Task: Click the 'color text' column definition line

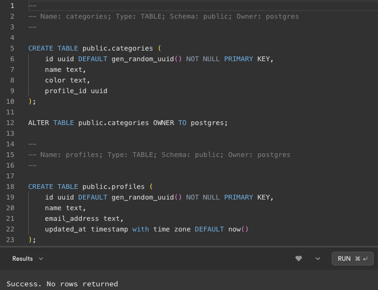Action: click(67, 80)
